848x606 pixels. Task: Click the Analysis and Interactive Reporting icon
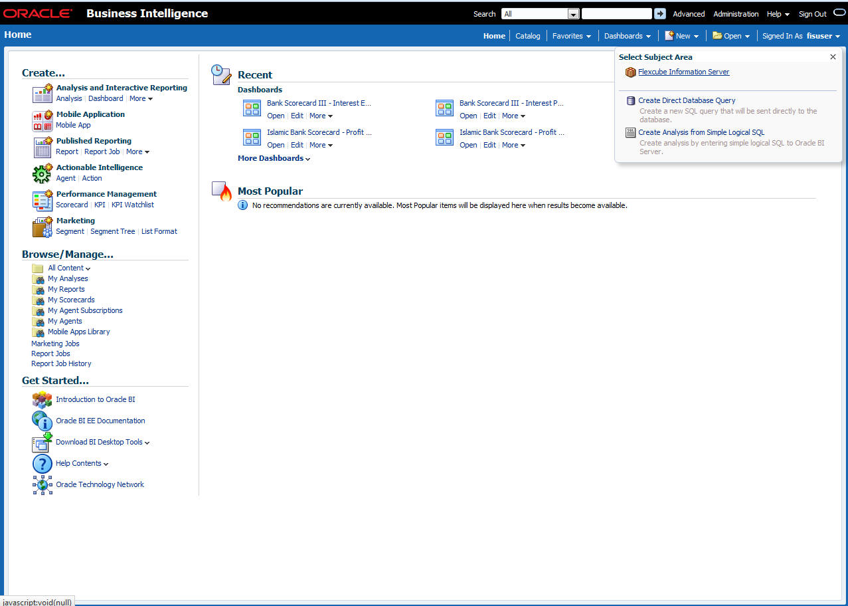coord(42,94)
